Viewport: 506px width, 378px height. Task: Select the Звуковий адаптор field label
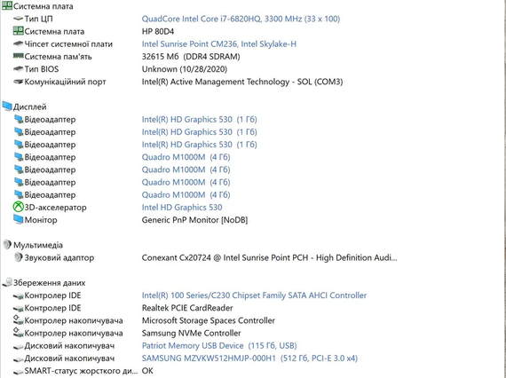coord(59,257)
